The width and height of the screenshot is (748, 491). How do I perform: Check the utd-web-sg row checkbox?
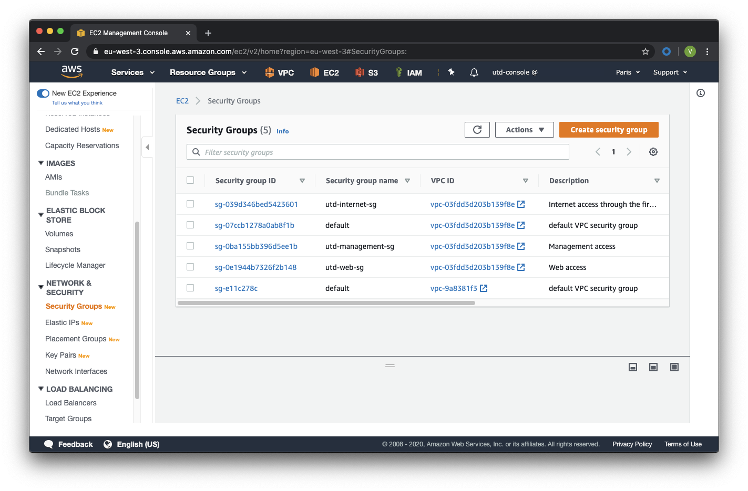(190, 267)
